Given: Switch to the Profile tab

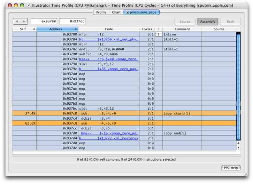Looking at the screenshot, I should [101, 12].
